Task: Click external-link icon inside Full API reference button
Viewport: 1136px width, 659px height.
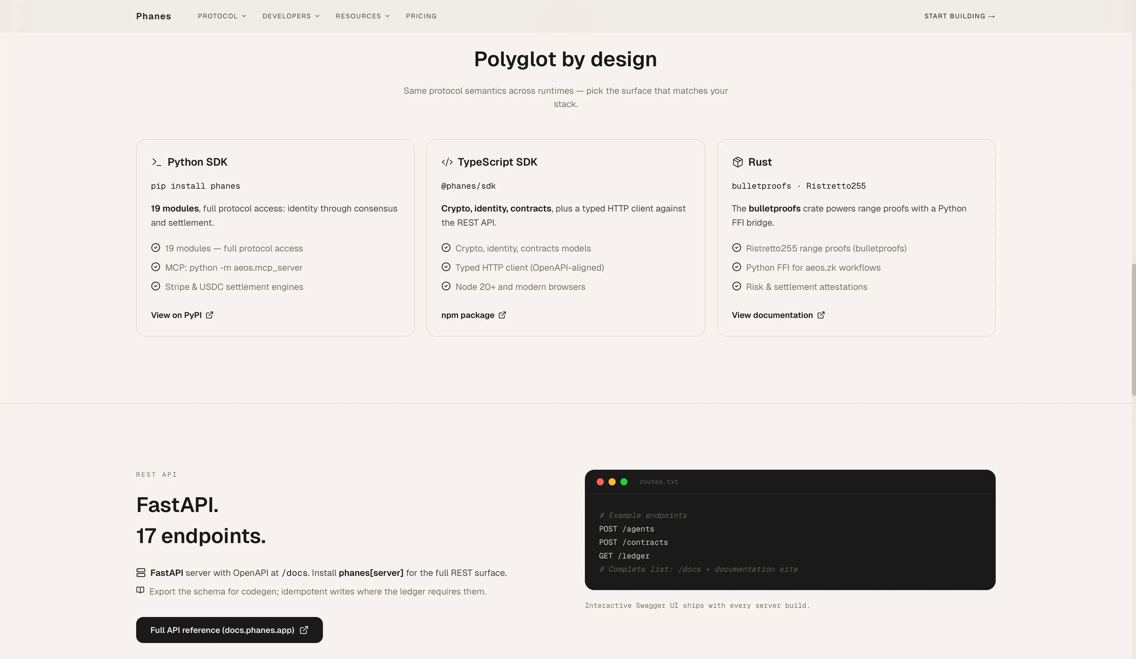Action: tap(304, 630)
